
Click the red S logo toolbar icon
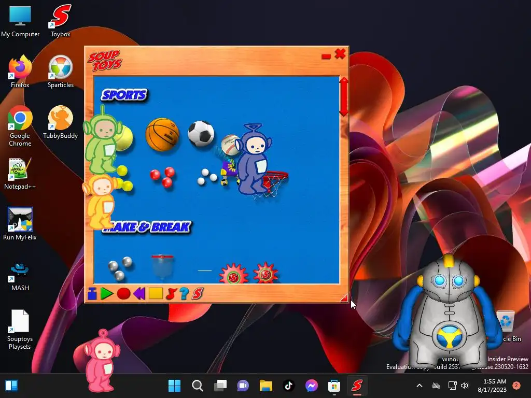[198, 293]
